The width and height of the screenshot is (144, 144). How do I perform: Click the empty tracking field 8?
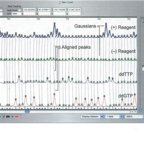tap(75, 14)
